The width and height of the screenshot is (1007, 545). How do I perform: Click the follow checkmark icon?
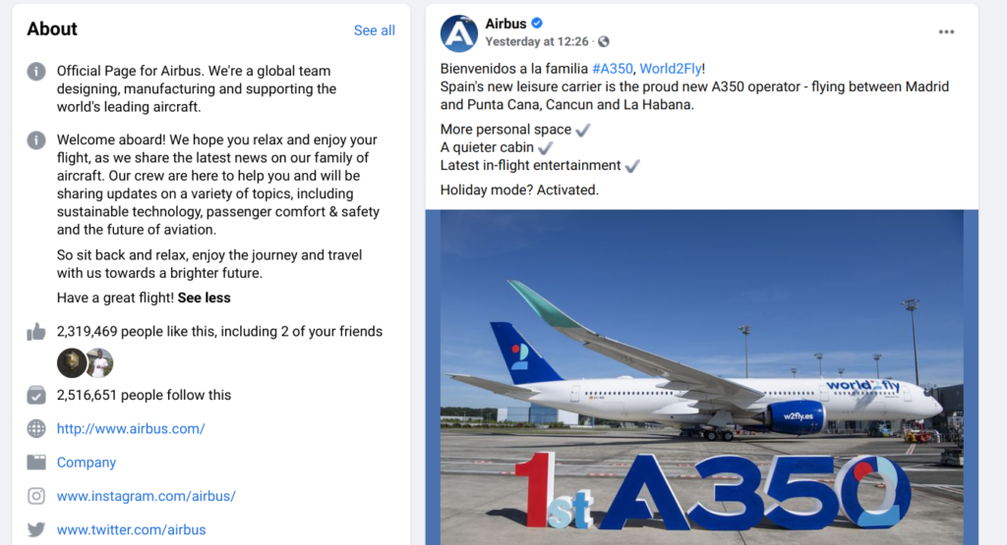coord(36,395)
